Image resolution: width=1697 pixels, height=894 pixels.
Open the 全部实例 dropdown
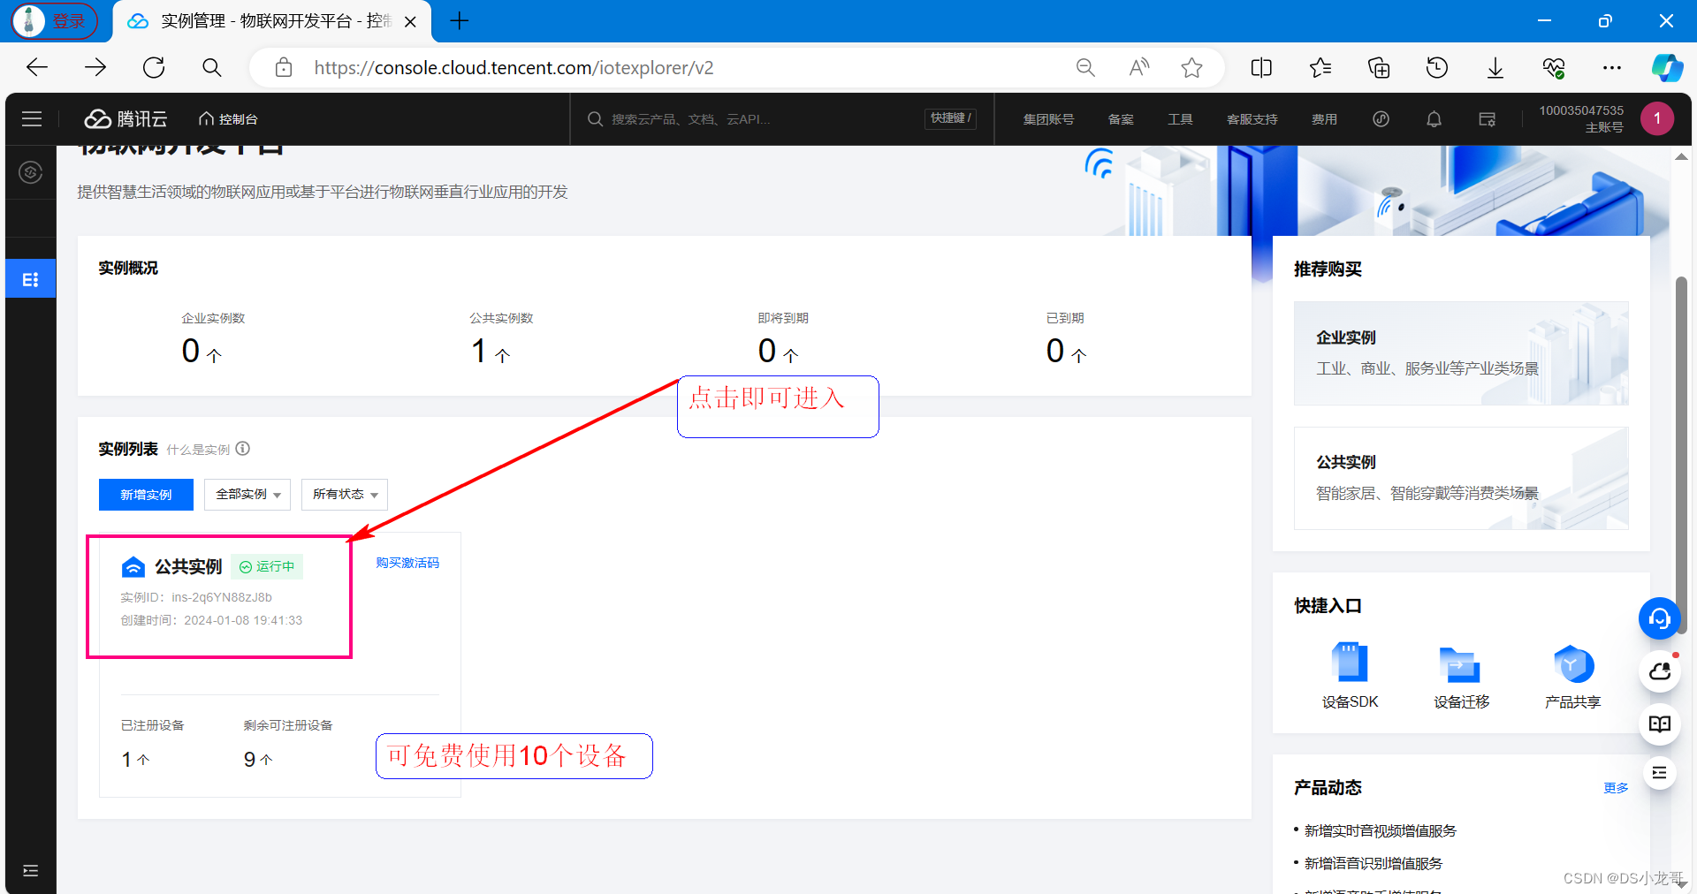(247, 494)
